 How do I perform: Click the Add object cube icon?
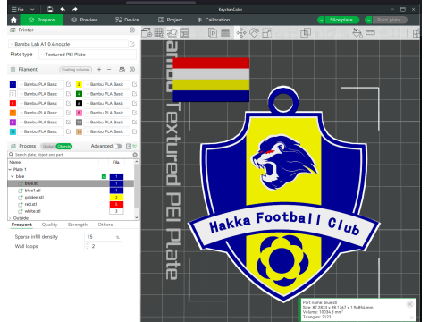pos(147,32)
